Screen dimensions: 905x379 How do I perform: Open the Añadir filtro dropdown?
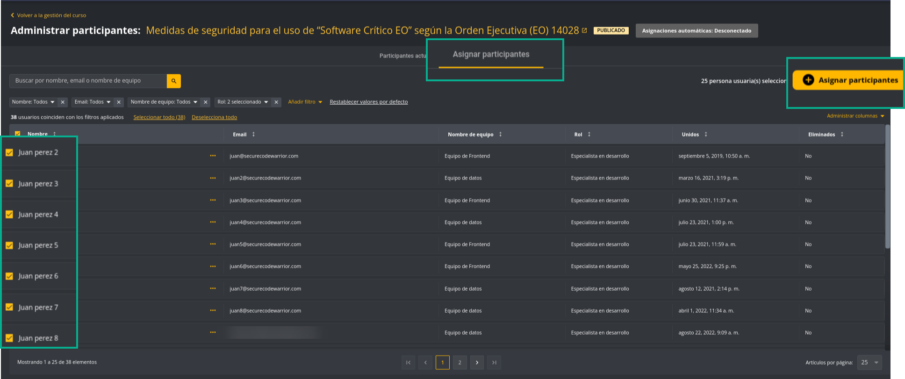[x=305, y=102]
